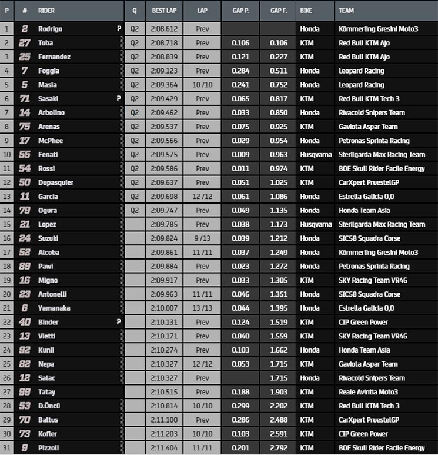Click Kömmerling Gresini Moto3 in Rodrigo's row
The height and width of the screenshot is (455, 438).
click(378, 29)
